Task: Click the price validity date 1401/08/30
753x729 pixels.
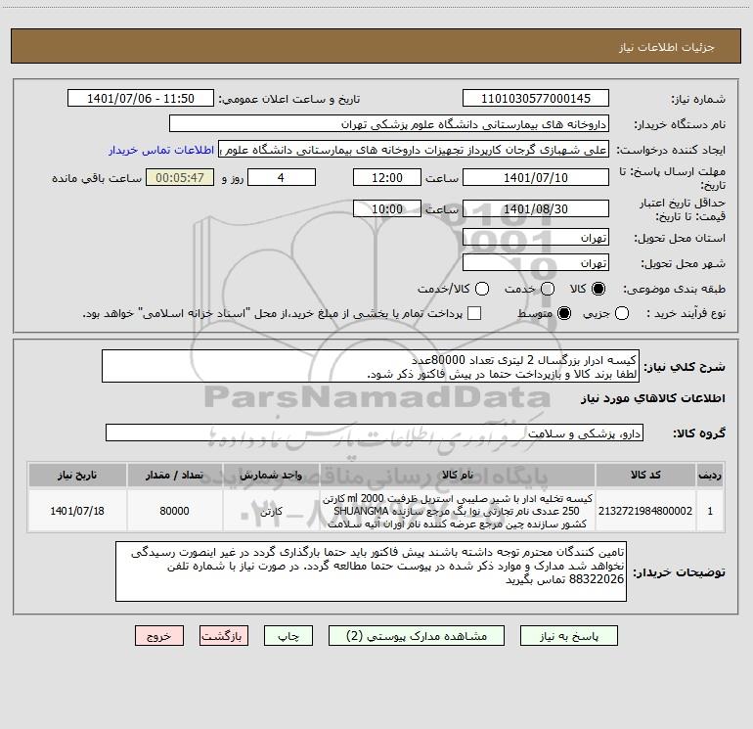Action: [x=536, y=208]
